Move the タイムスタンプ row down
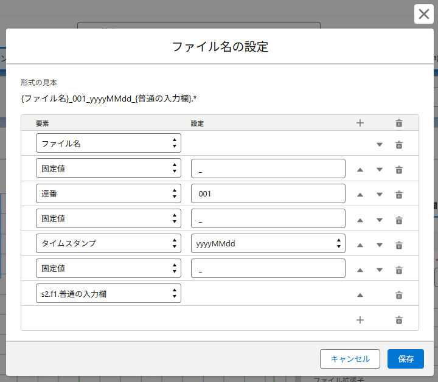 [380, 245]
